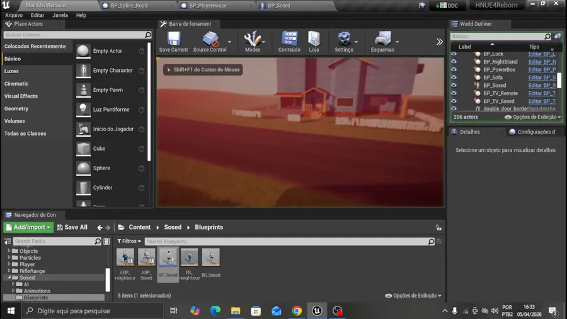This screenshot has height=319, width=567.
Task: Open the Conteúdo content browser icon
Action: click(289, 39)
